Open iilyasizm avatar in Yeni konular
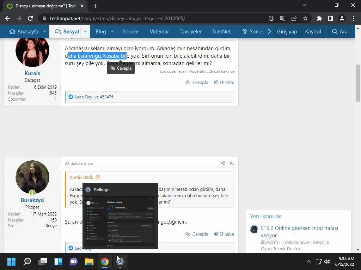361x270 pixels. [254, 229]
